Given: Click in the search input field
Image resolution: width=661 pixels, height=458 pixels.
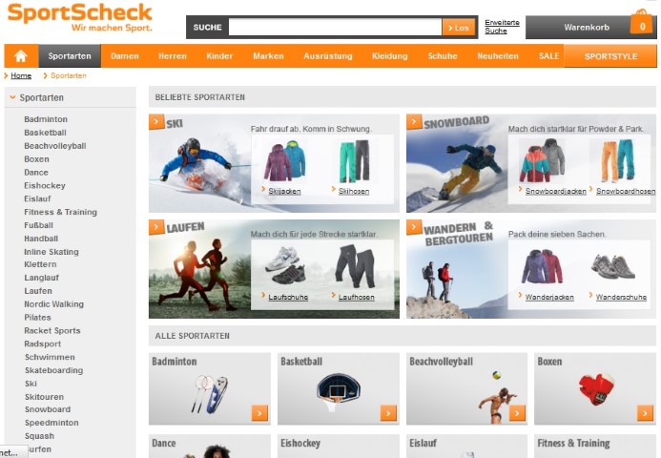Looking at the screenshot, I should point(335,28).
